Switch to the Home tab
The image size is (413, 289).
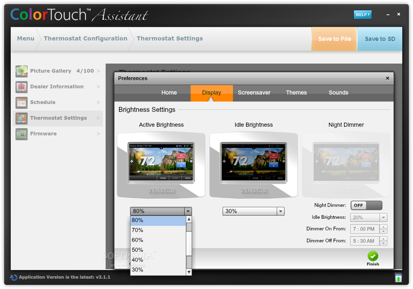169,92
